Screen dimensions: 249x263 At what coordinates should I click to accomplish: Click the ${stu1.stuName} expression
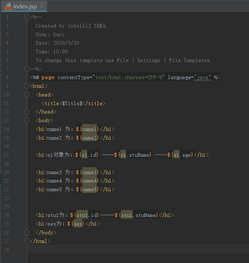tap(136, 215)
